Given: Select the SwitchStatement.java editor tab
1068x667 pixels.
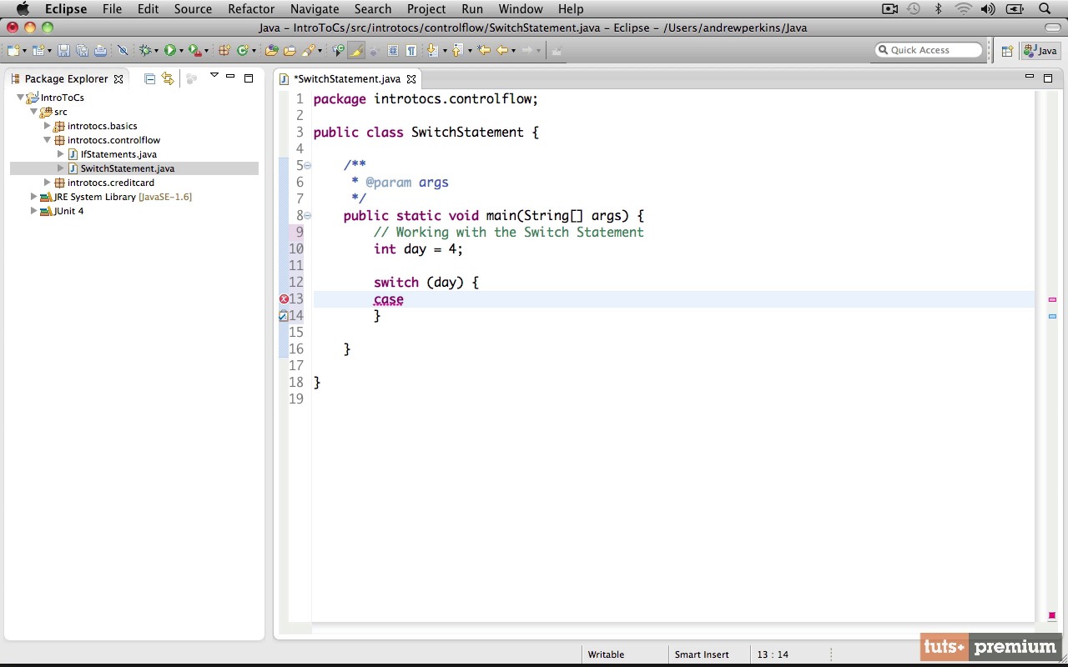Looking at the screenshot, I should click(x=348, y=78).
